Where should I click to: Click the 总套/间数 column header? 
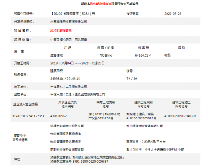tap(106, 48)
